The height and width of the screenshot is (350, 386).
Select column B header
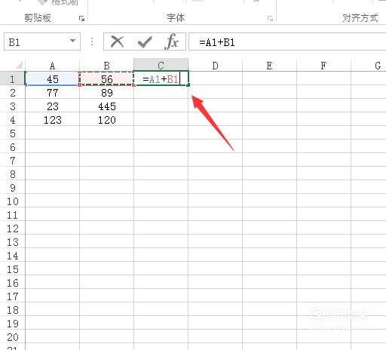(106, 66)
